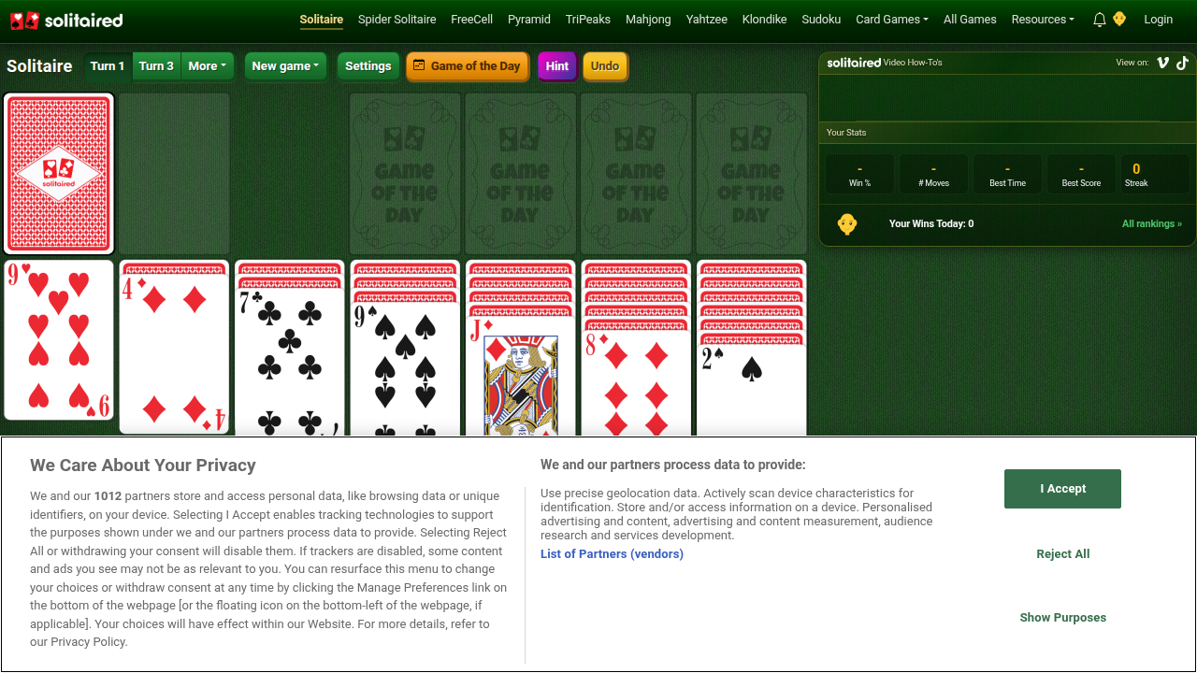Click the Video How-To's header text
This screenshot has width=1197, height=673.
pos(913,63)
